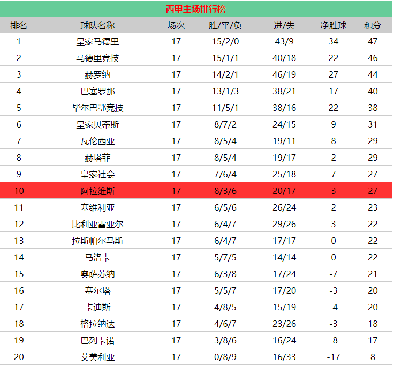
Task: Click 艾美利亚's -17 goal difference cell
Action: pyautogui.click(x=333, y=357)
